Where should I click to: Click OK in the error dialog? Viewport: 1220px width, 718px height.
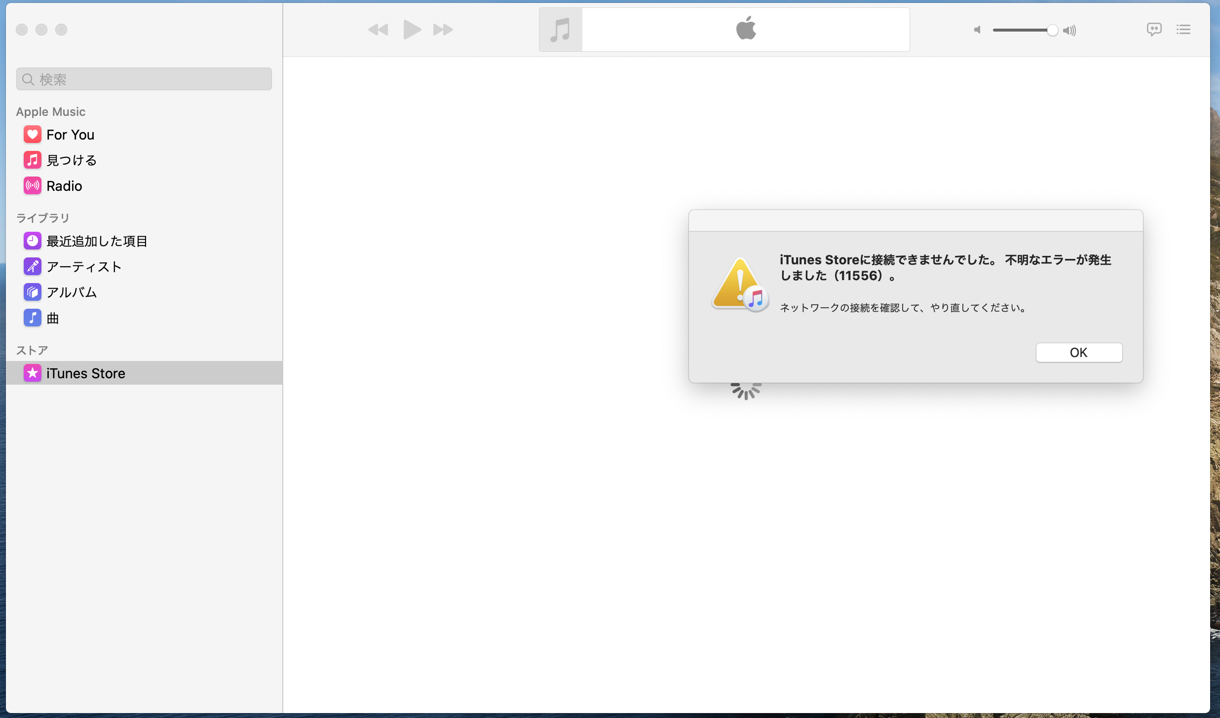1078,353
